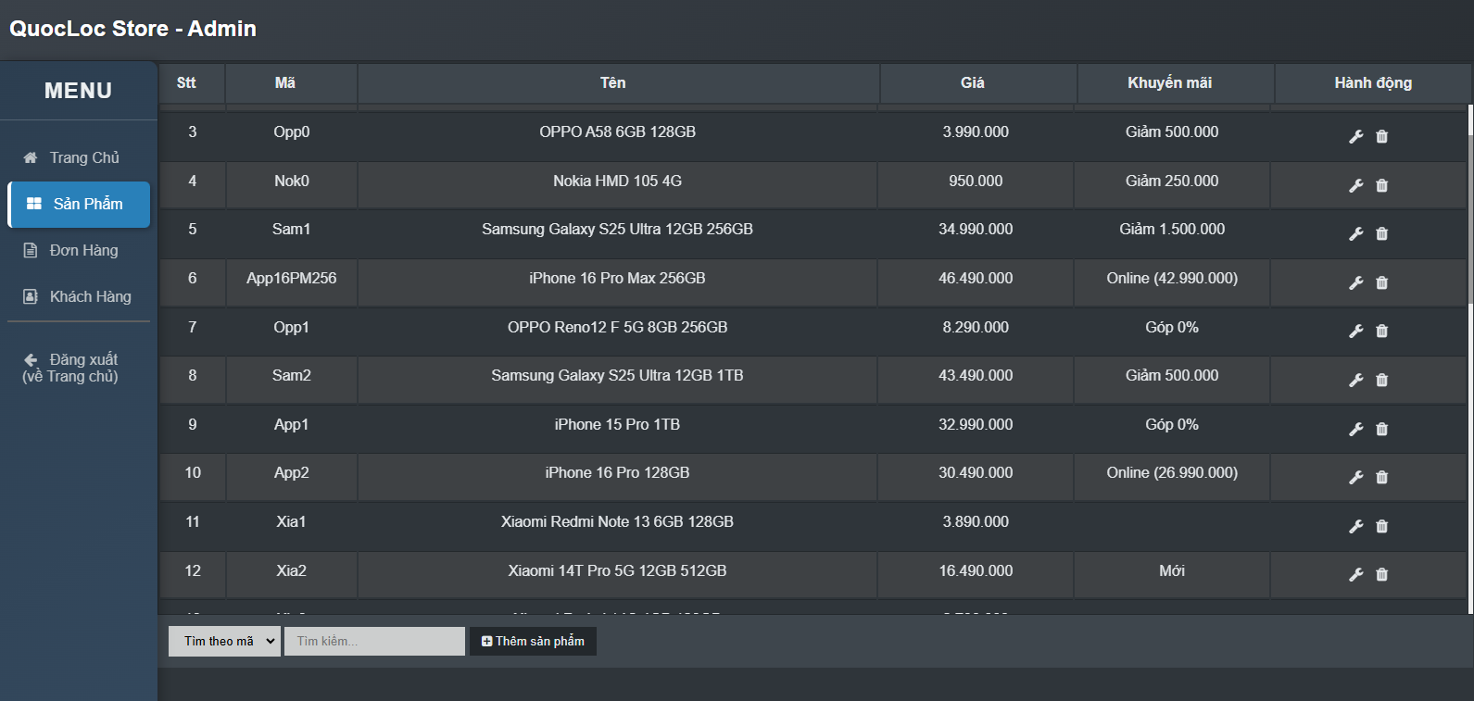Open the 'Tìm theo mã' search-type dropdown

[224, 641]
